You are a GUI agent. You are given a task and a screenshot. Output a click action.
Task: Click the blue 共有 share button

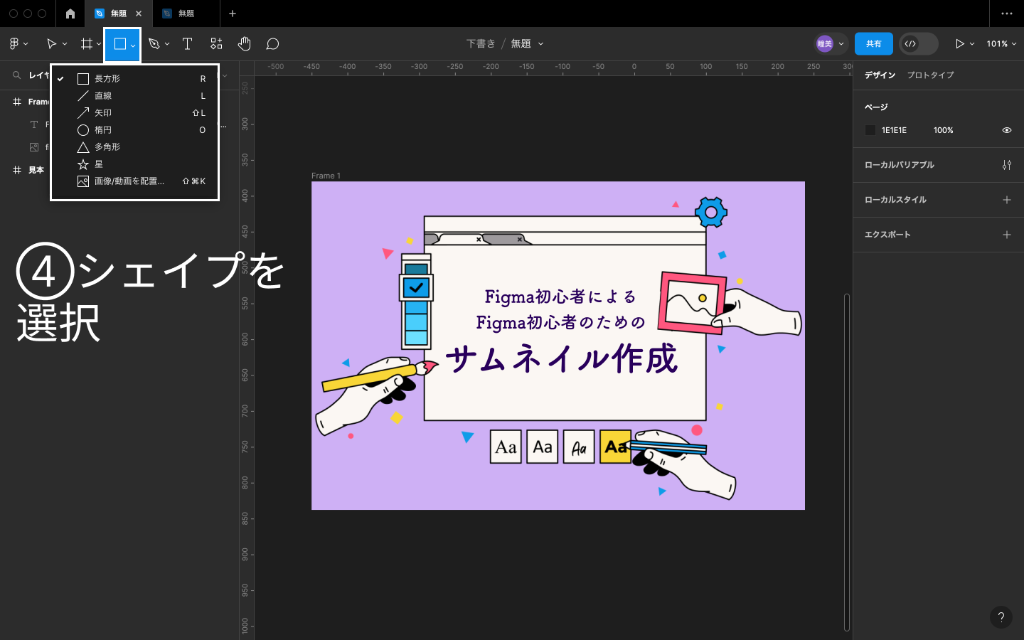[x=873, y=44]
